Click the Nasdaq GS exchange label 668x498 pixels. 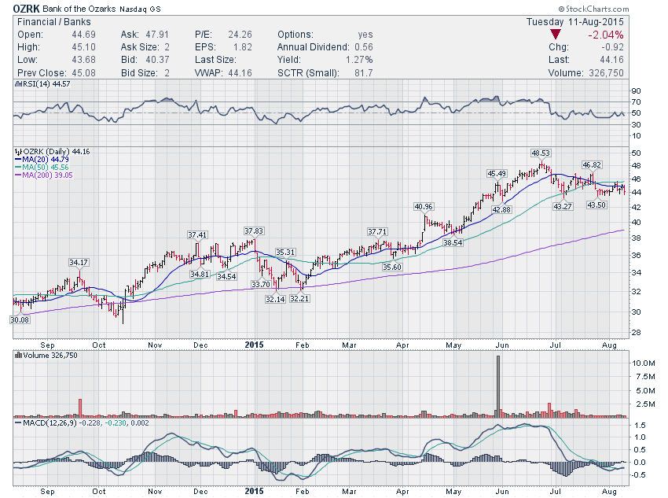(140, 9)
